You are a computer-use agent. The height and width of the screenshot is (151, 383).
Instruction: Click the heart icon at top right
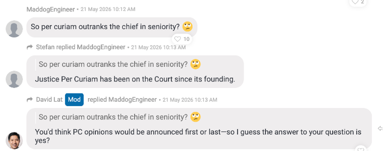tap(355, 2)
